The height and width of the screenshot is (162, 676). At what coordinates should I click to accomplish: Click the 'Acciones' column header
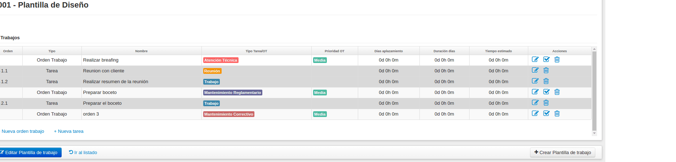point(559,51)
